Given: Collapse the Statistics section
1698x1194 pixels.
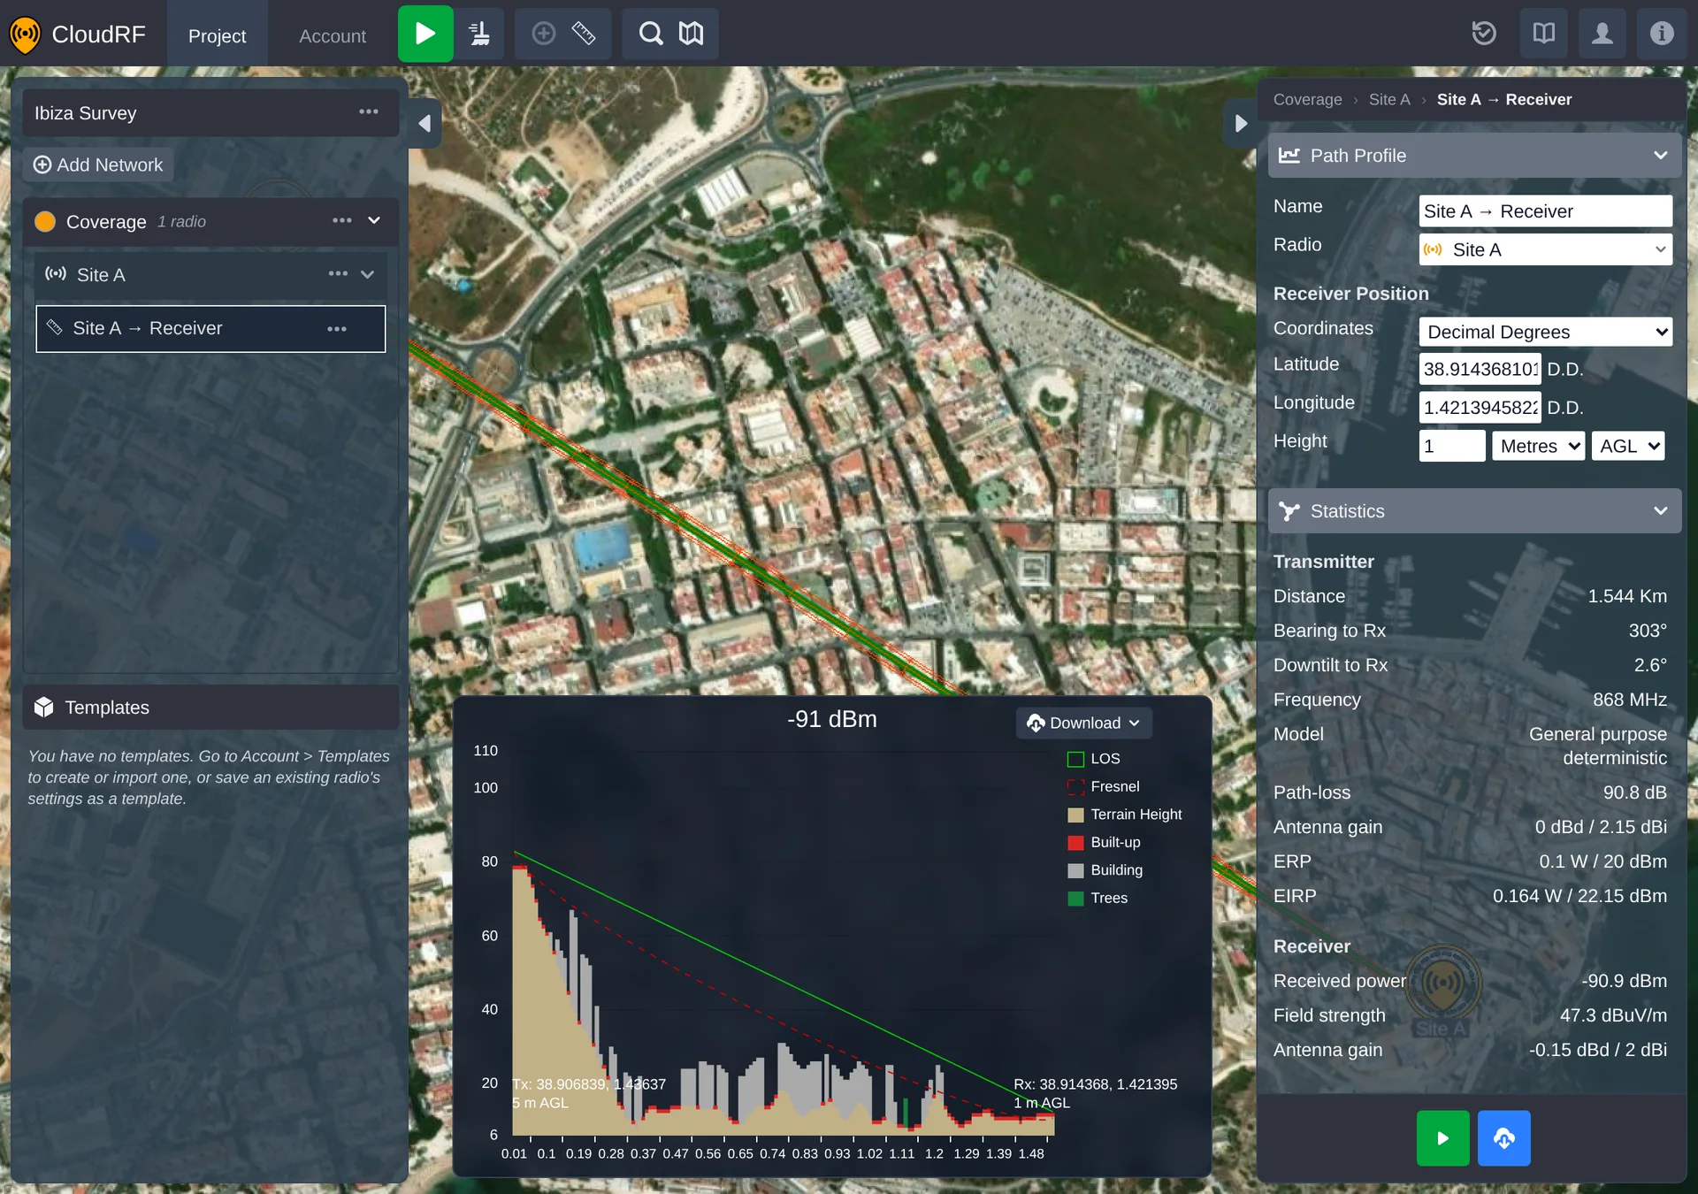Looking at the screenshot, I should [x=1661, y=511].
